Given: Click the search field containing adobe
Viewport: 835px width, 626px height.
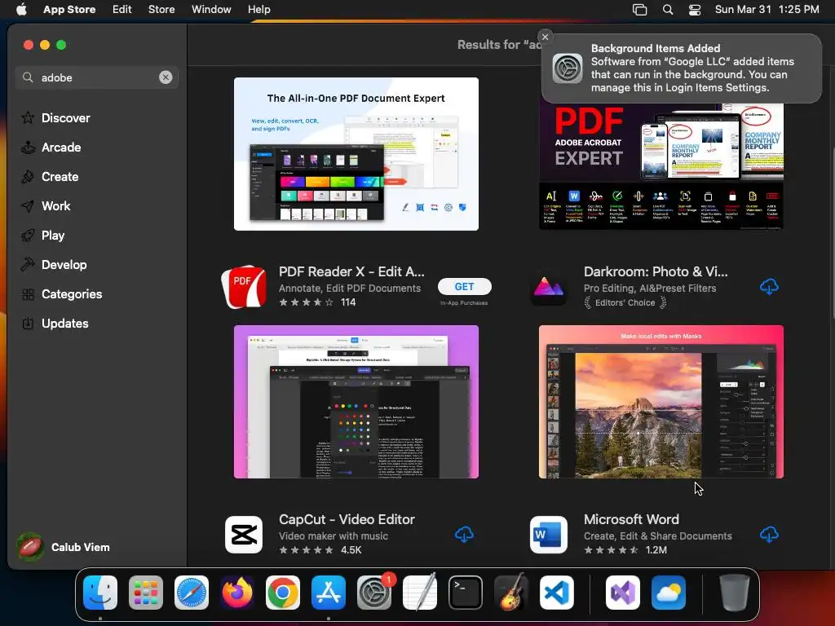Looking at the screenshot, I should [97, 77].
